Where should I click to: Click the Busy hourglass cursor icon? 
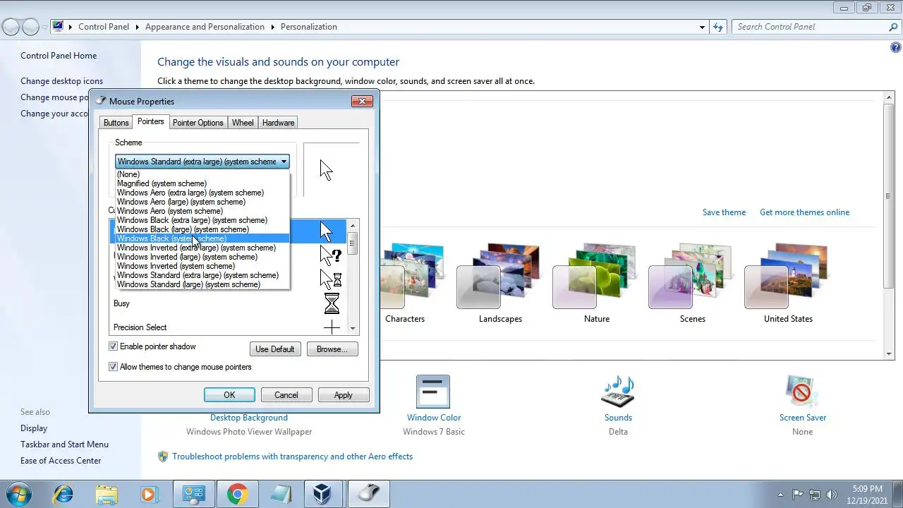click(x=332, y=303)
